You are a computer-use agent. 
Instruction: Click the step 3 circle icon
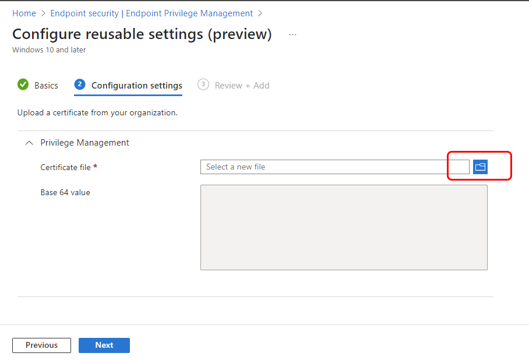click(x=203, y=84)
